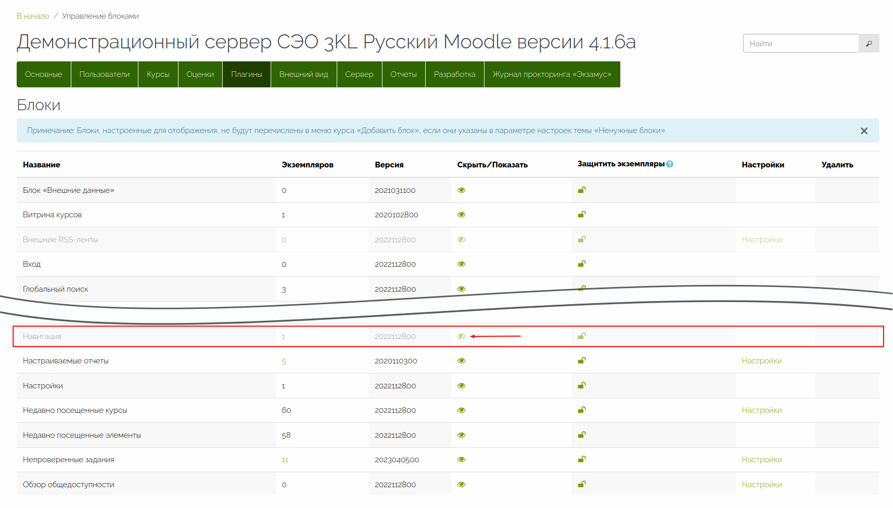Screen dimensions: 893x508
Task: Hide the Обзор общедоступности block
Action: (461, 485)
